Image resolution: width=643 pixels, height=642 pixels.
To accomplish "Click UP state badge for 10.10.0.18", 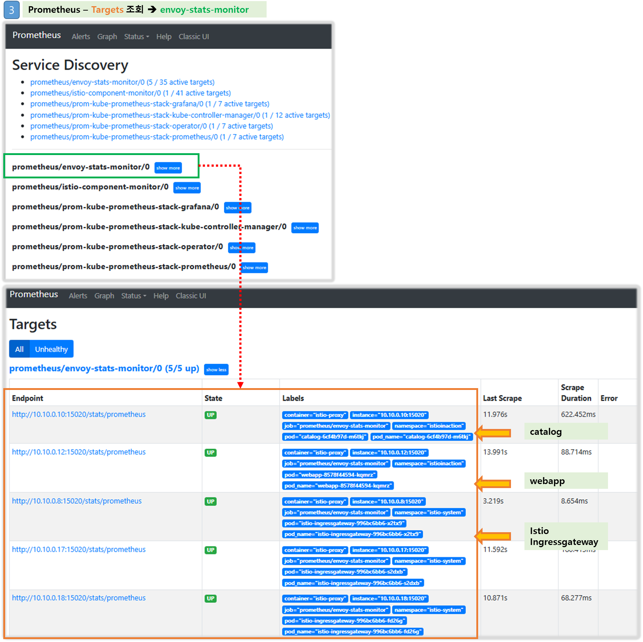I will click(x=210, y=599).
